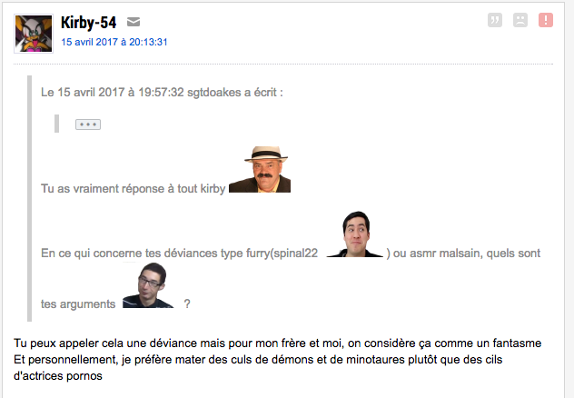Open Kirby-54's avatar picture
Image resolution: width=574 pixels, height=398 pixels.
click(34, 34)
